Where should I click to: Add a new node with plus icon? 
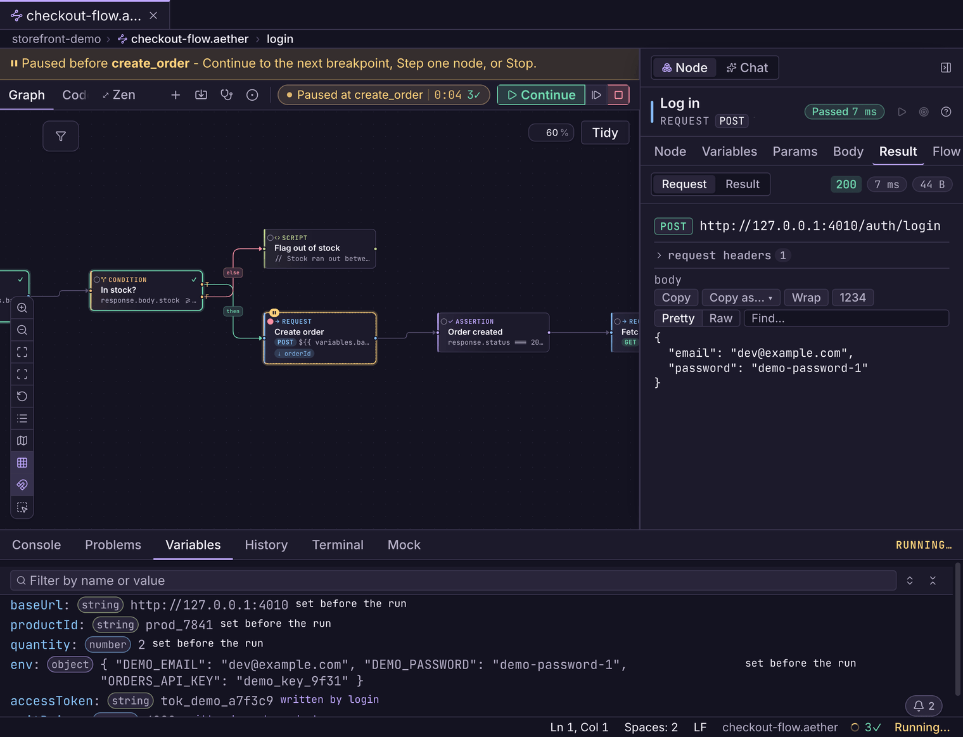coord(175,95)
